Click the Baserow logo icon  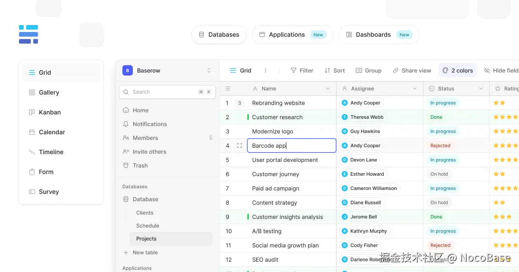tap(29, 35)
